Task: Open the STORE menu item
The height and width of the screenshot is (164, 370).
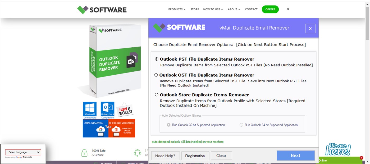Action: click(194, 9)
